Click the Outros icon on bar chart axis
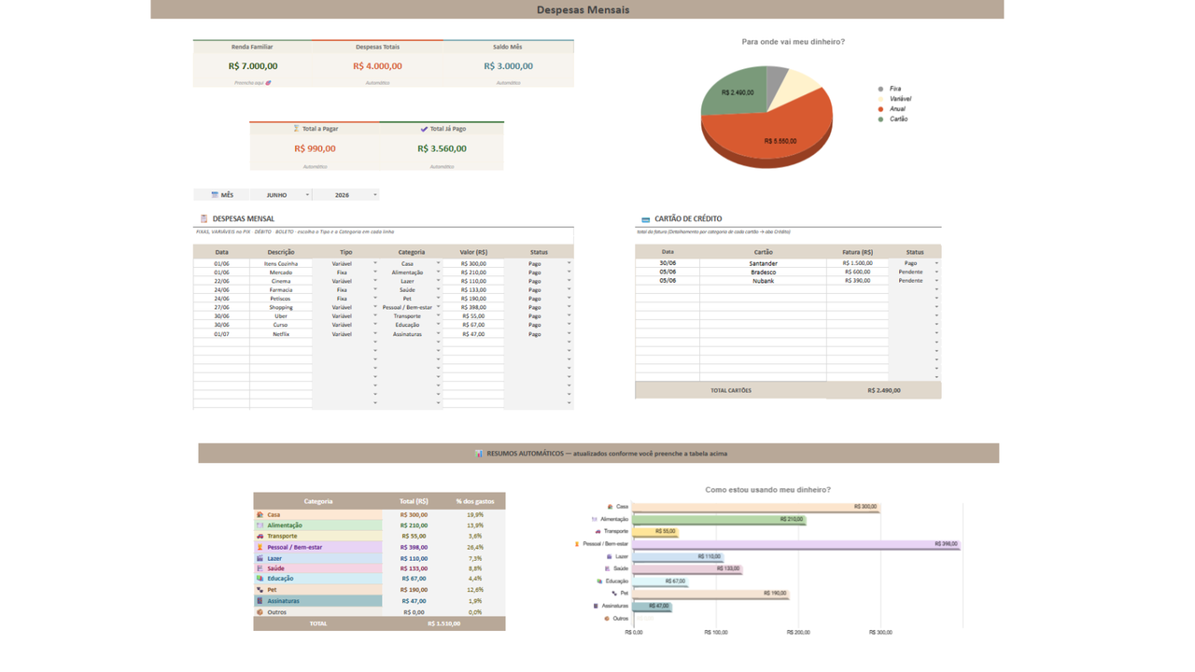Viewport: 1195px width, 672px height. pyautogui.click(x=607, y=618)
